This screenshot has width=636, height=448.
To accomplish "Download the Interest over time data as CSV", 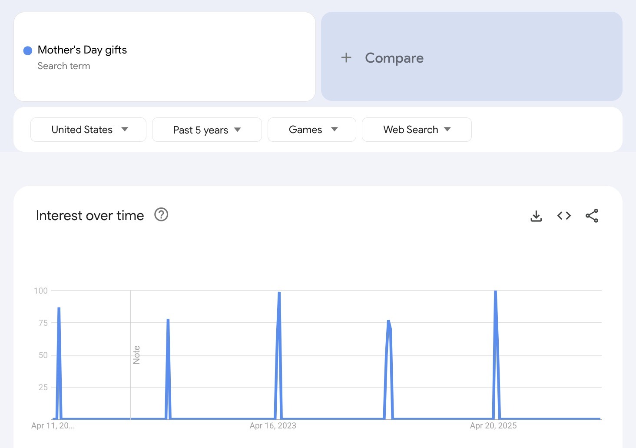I will tap(536, 215).
